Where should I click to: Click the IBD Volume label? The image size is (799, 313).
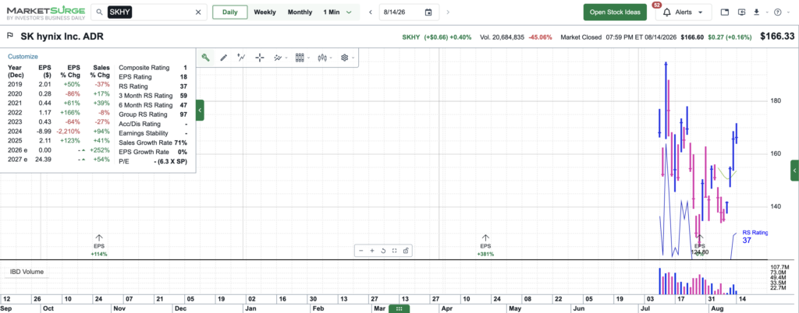(27, 272)
